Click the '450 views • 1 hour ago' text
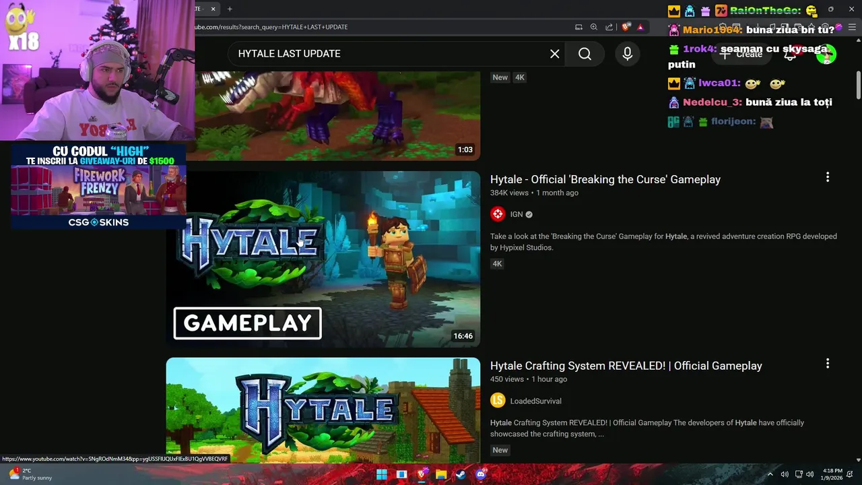 529,379
